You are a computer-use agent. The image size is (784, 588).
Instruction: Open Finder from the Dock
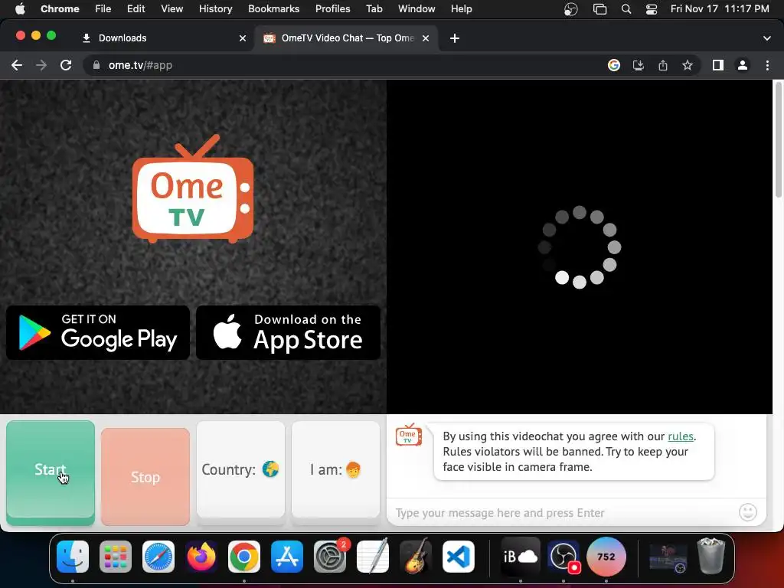coord(73,557)
